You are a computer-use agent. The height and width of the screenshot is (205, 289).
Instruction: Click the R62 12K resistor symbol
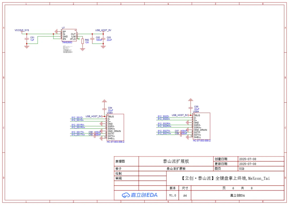(82, 41)
